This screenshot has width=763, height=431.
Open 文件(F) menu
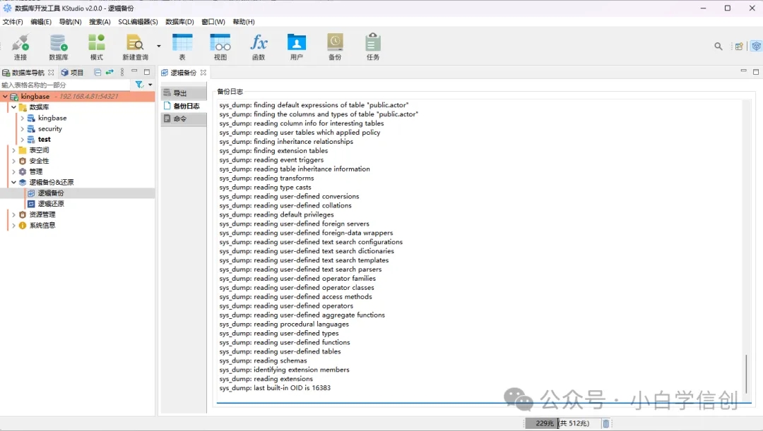point(13,22)
